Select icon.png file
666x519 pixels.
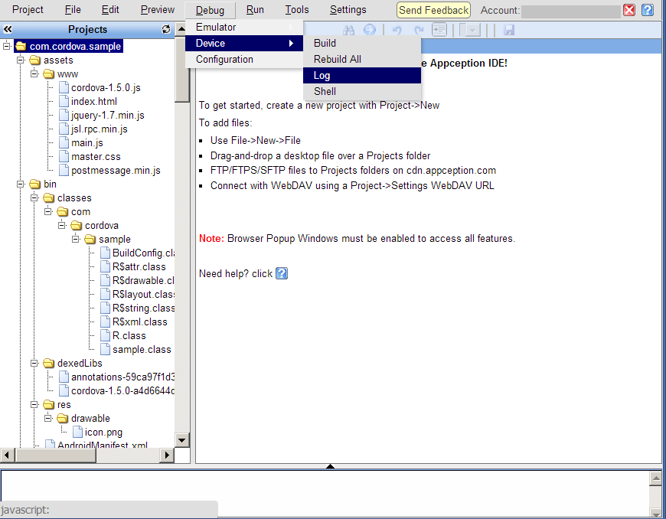tap(103, 432)
